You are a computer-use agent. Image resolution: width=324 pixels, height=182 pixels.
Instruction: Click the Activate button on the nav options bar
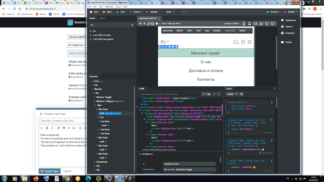click(216, 31)
